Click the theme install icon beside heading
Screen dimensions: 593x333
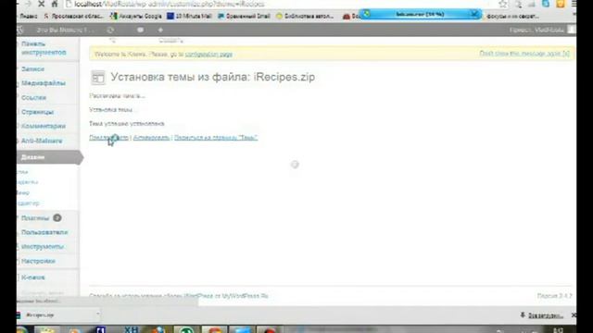[x=98, y=78]
